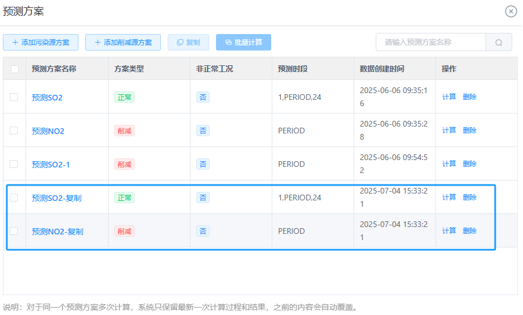This screenshot has width=523, height=315.
Task: Click the 正常 tag in 预测SO2 row
Action: [124, 97]
